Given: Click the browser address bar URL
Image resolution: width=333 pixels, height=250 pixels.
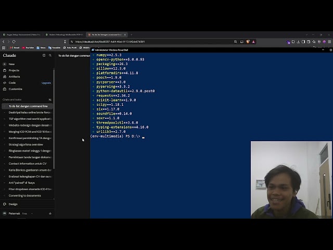Looking at the screenshot, I should click(110, 42).
